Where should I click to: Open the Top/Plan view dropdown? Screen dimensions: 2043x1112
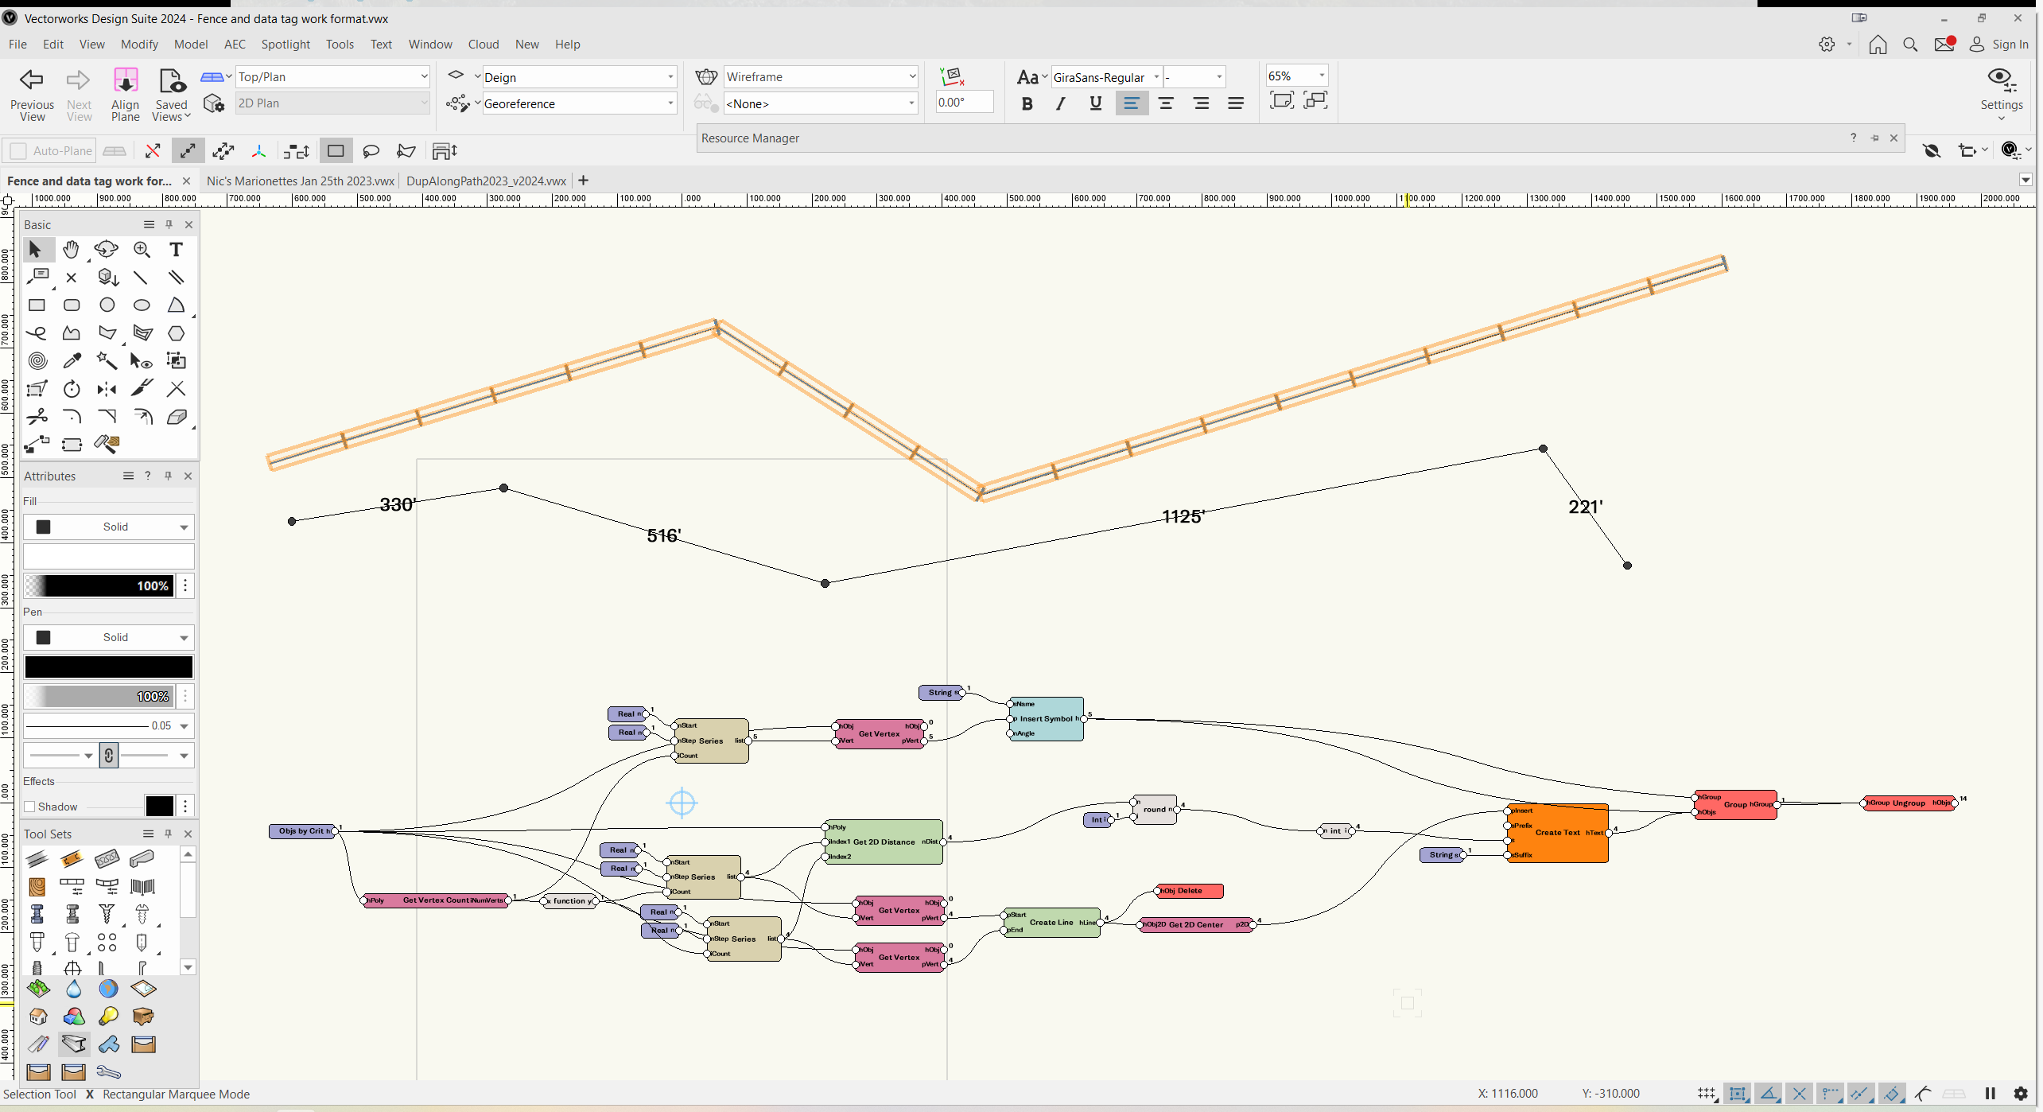tap(423, 76)
